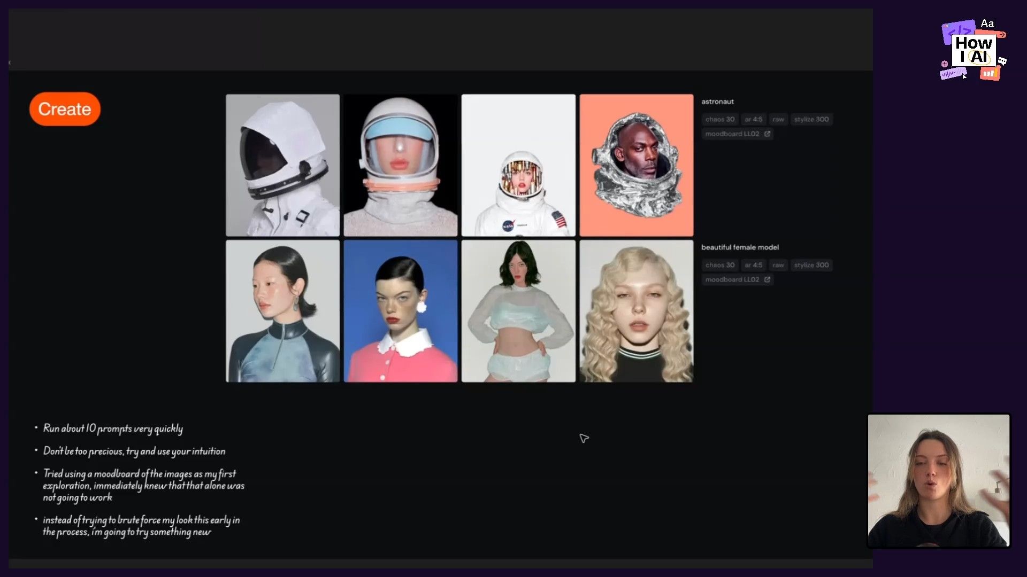Open the model in pink sweater image
The height and width of the screenshot is (577, 1027).
(401, 311)
